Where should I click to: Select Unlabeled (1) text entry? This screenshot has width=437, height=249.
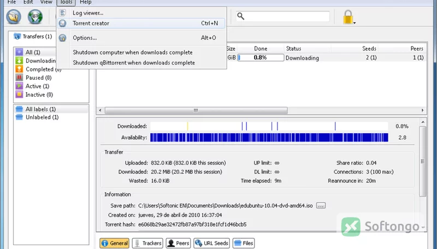(42, 117)
